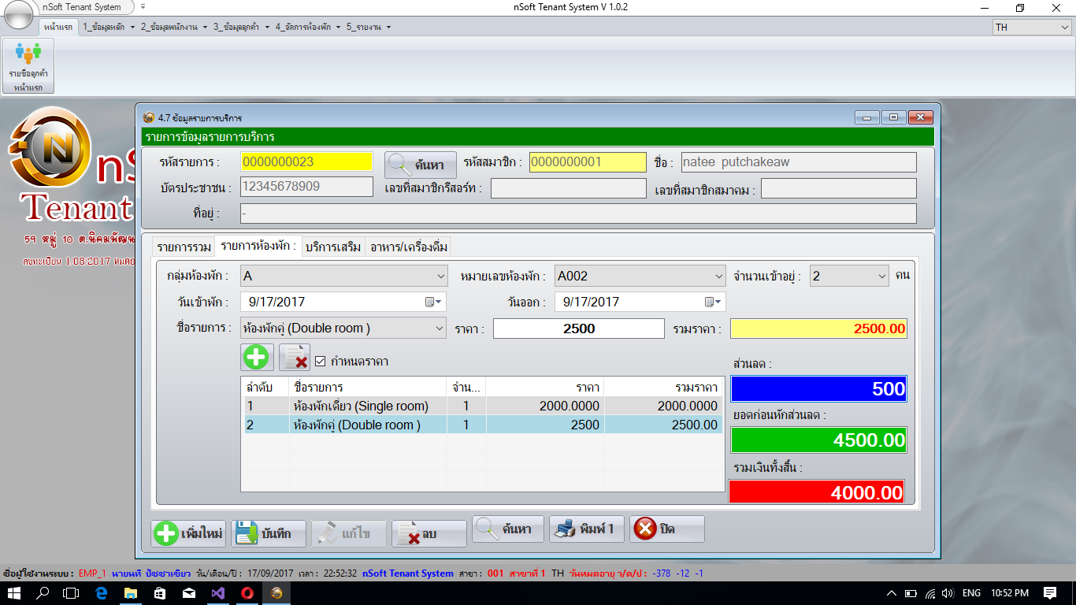Click the delete-item icon beside the plus
The image size is (1076, 605).
(x=295, y=358)
